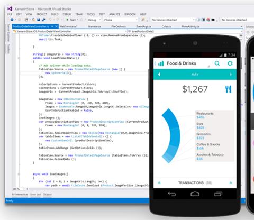
Task: Click the Undo arrow icon
Action: click(50, 20)
